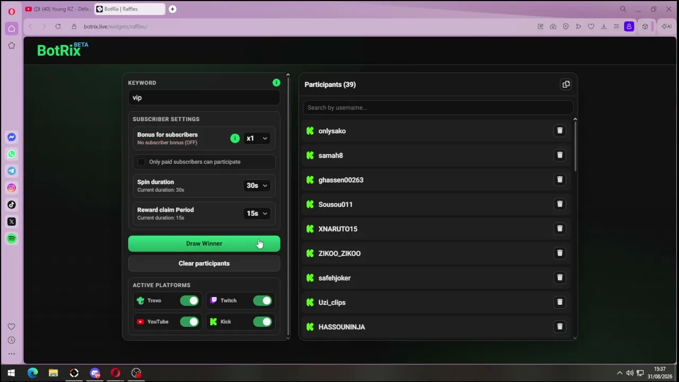679x382 pixels.
Task: Select the BotRix | Raffles tab
Action: coord(128,9)
